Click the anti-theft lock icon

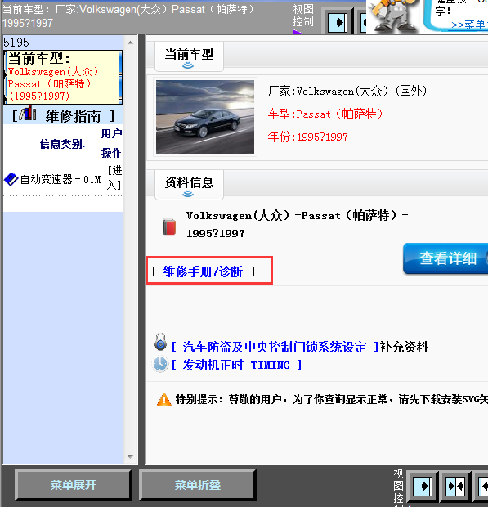coord(160,343)
